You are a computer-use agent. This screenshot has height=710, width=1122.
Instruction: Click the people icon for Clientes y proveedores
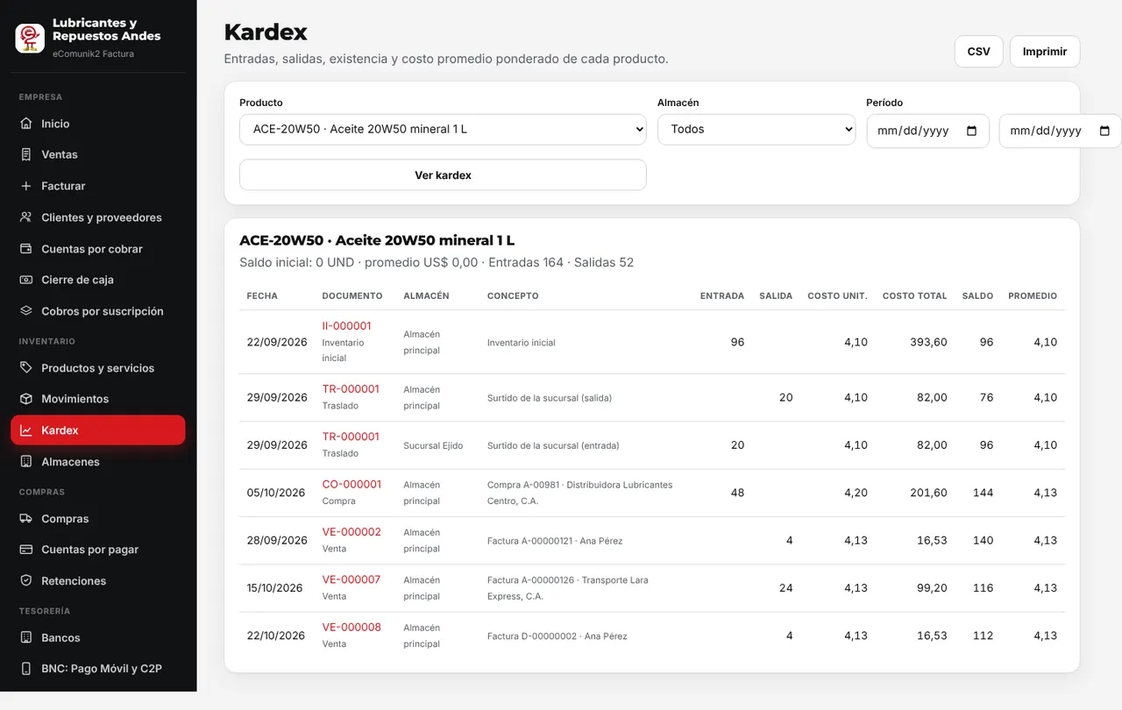click(26, 217)
